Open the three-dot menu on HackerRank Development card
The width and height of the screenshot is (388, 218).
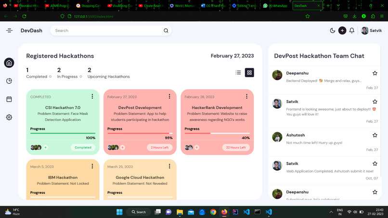tap(246, 96)
